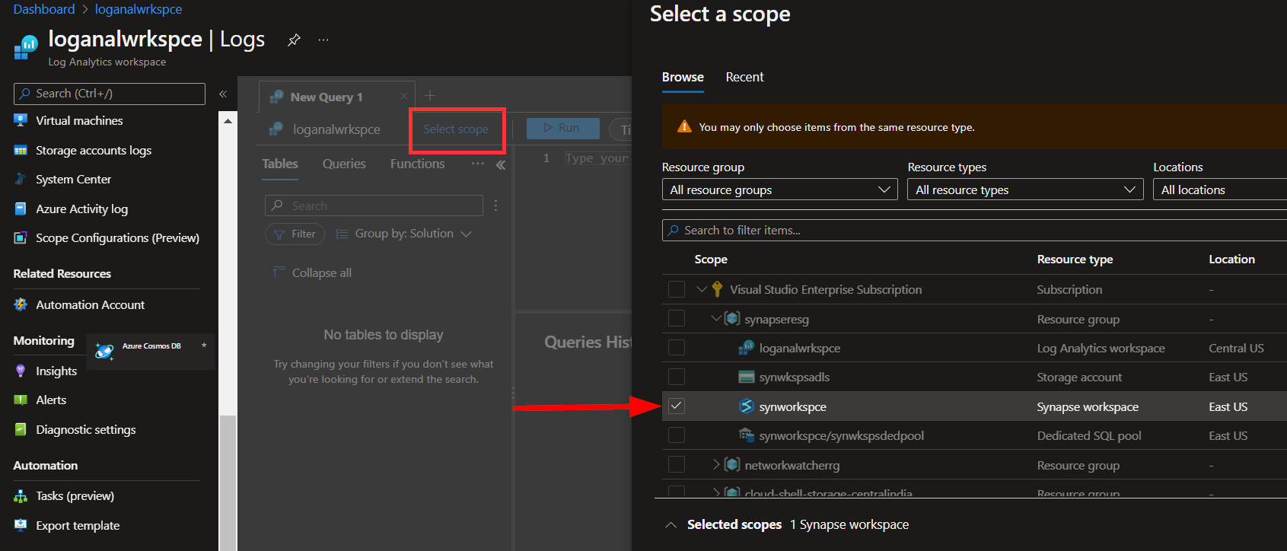Open the Resource group dropdown
This screenshot has height=551, width=1287.
pyautogui.click(x=779, y=190)
